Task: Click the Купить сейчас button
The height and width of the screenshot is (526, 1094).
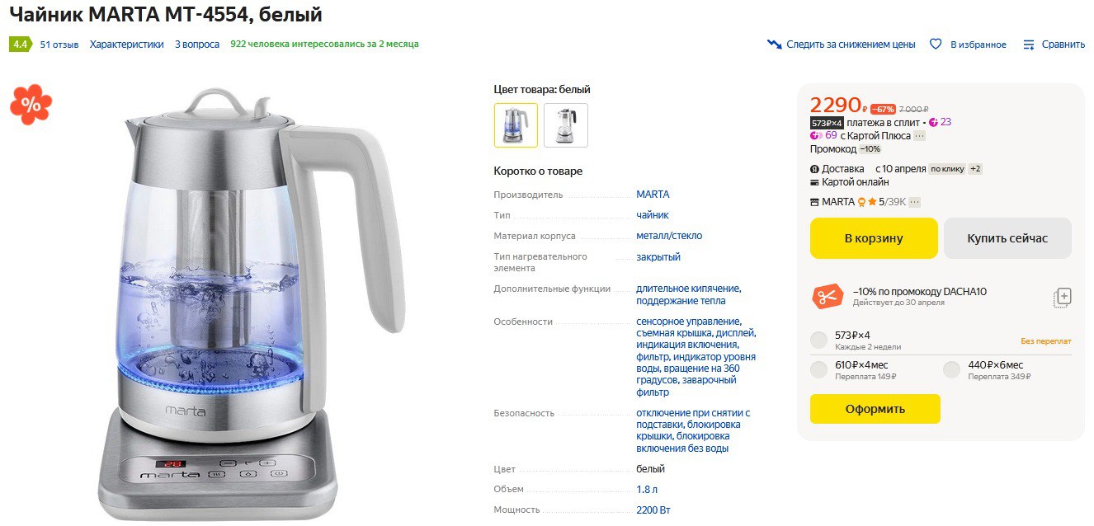Action: coord(1007,238)
